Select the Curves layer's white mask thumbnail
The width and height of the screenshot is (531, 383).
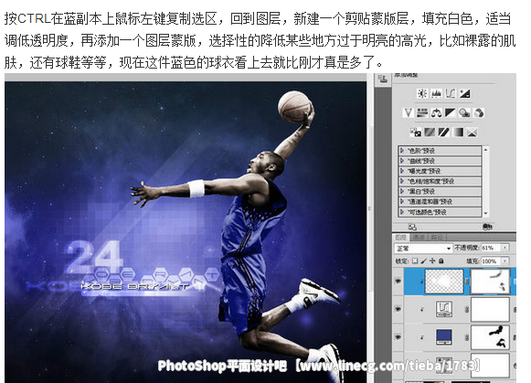[491, 309]
